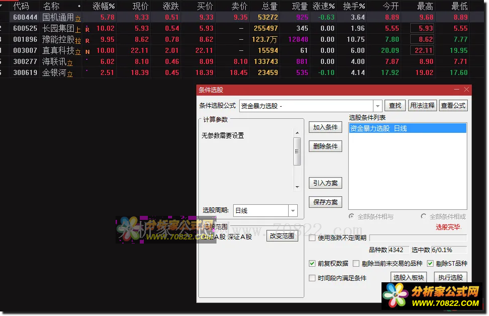Open the 条件选股公式 formula dropdown arrow
This screenshot has height=316, width=489.
(377, 106)
